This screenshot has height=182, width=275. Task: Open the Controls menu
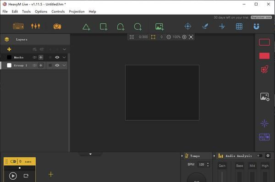58,11
